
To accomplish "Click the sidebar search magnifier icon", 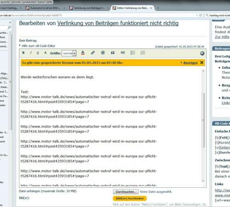I will click(x=9, y=28).
